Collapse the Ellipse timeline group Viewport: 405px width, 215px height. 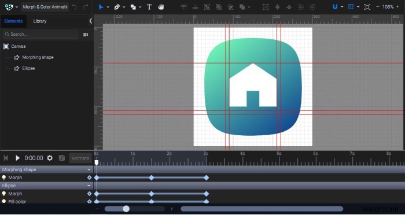(89, 186)
